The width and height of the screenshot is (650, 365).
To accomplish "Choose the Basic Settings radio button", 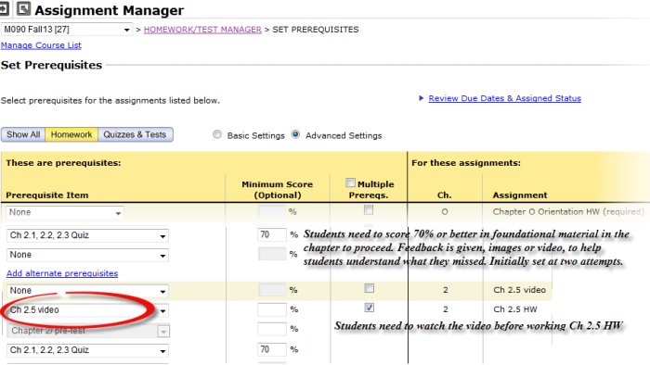I will (x=216, y=134).
